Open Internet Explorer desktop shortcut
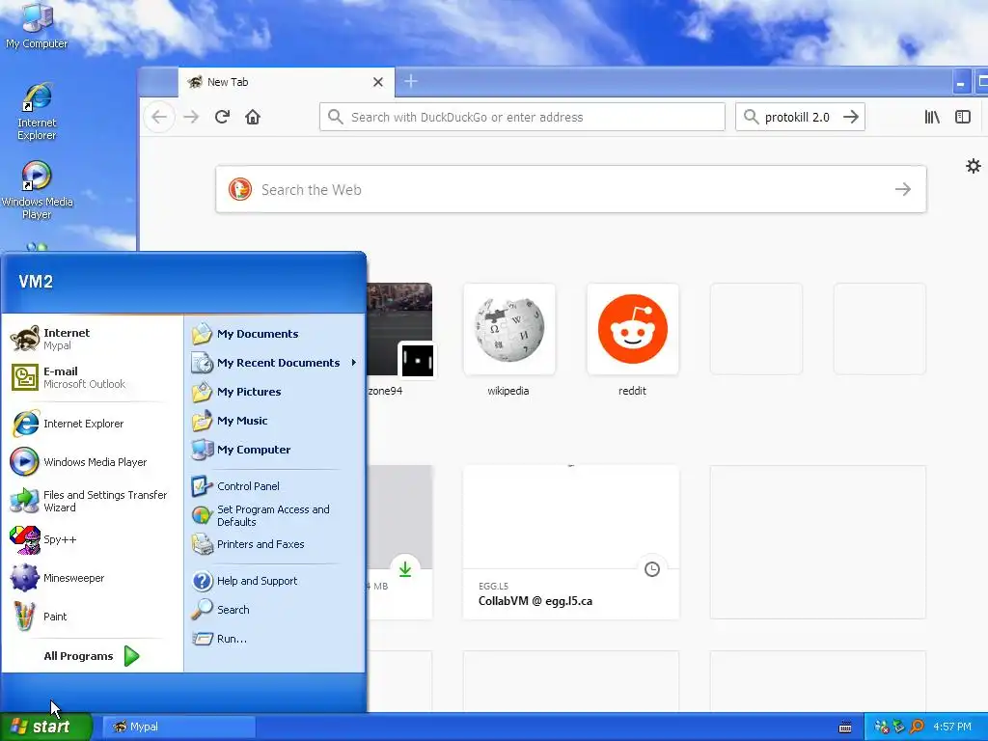Image resolution: width=988 pixels, height=741 pixels. click(37, 111)
